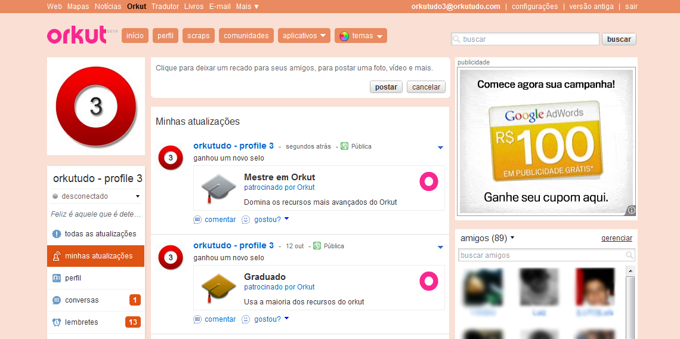Open the Tradutor link in top bar
The image size is (680, 339).
(x=165, y=7)
